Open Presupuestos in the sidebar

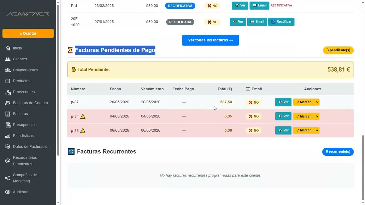click(x=25, y=125)
